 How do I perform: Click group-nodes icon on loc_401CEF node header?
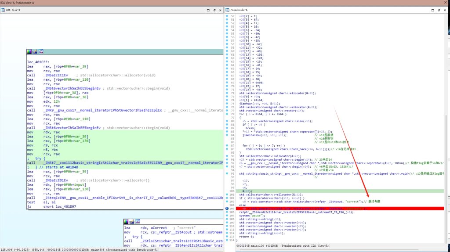41,52
